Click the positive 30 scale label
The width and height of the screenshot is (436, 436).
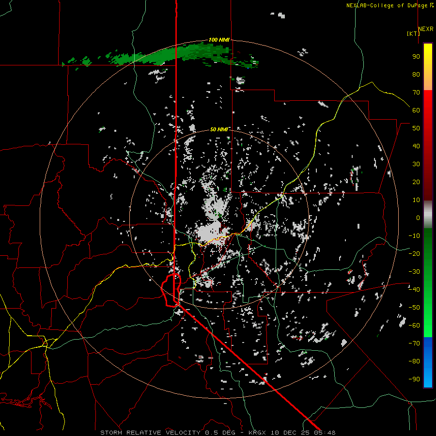(416, 164)
